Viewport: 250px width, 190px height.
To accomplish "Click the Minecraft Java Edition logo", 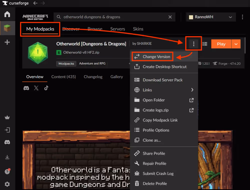I will (x=35, y=17).
